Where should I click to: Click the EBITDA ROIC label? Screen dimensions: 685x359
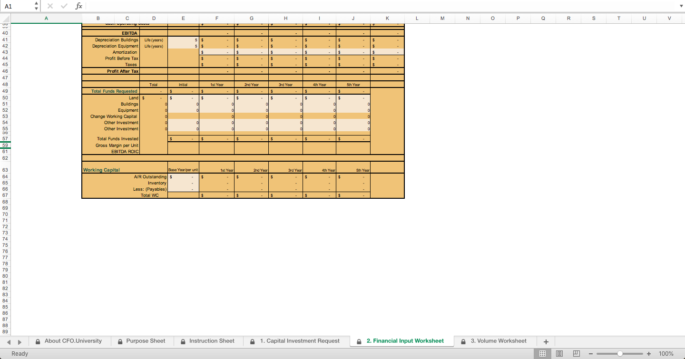pos(125,152)
